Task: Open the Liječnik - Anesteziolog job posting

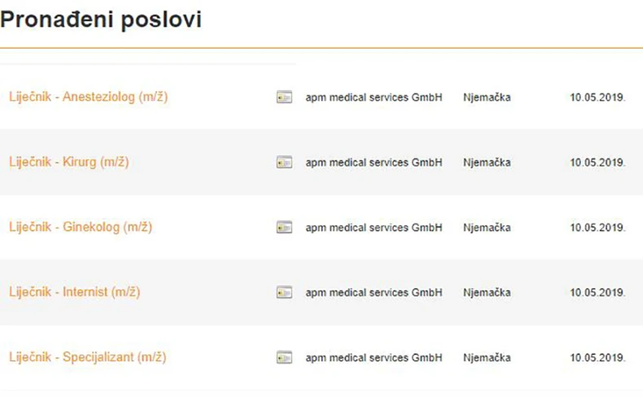Action: [x=89, y=97]
